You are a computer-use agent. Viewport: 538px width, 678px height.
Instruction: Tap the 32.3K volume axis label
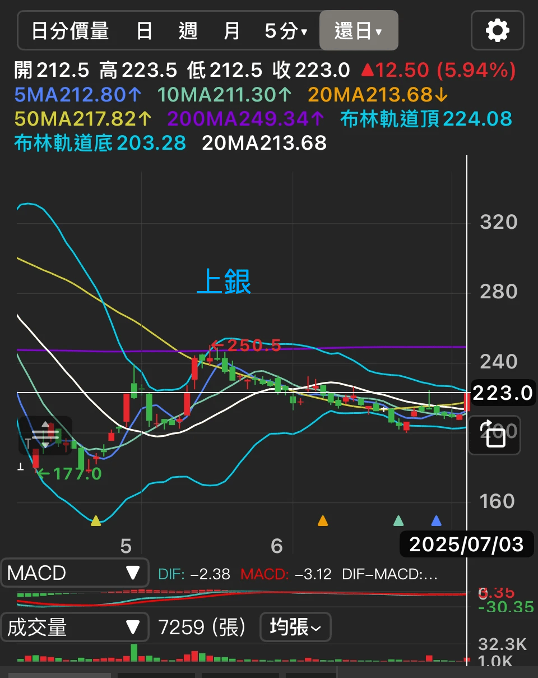502,644
